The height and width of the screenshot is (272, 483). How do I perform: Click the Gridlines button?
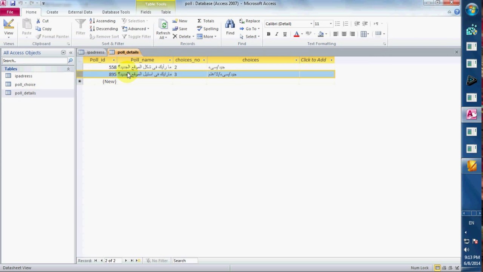tap(365, 34)
